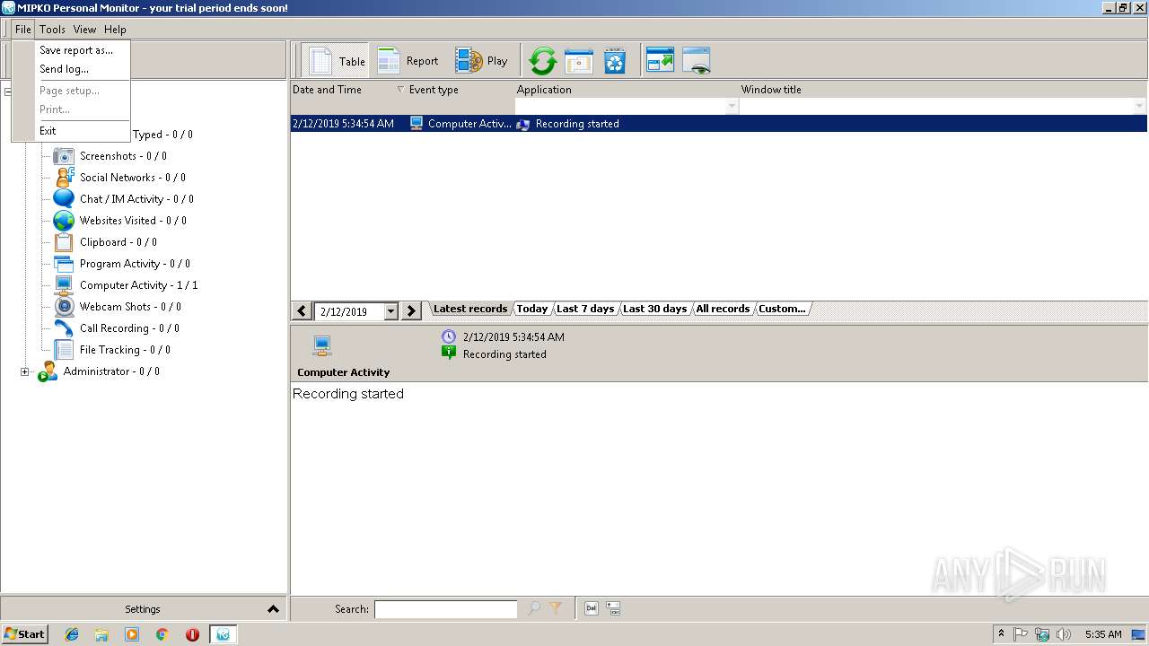Open the Custom... date range tab

click(x=782, y=309)
